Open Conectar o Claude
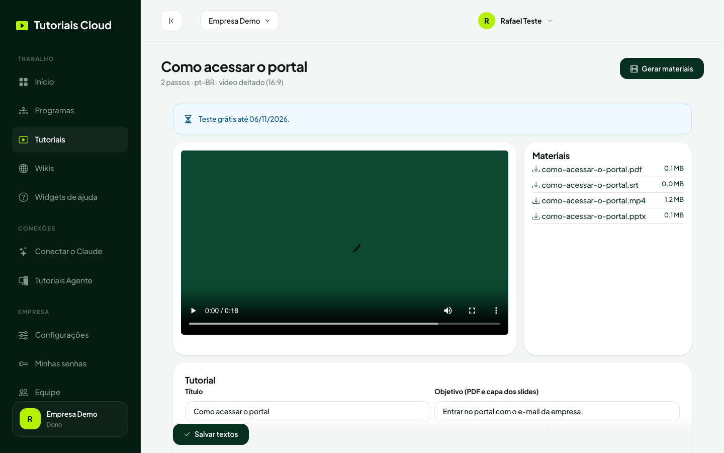Screen dimensions: 724x453 [70, 252]
